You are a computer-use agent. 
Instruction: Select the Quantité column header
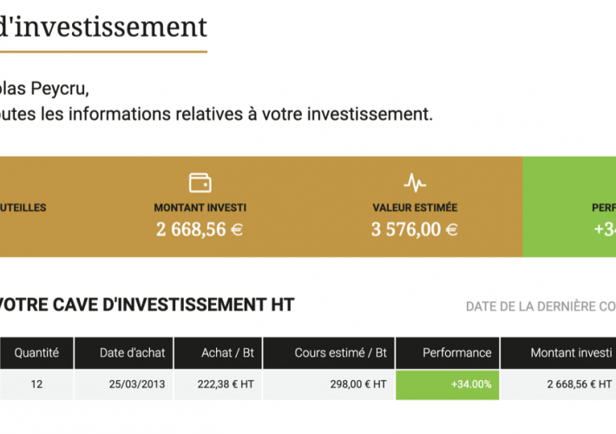36,352
